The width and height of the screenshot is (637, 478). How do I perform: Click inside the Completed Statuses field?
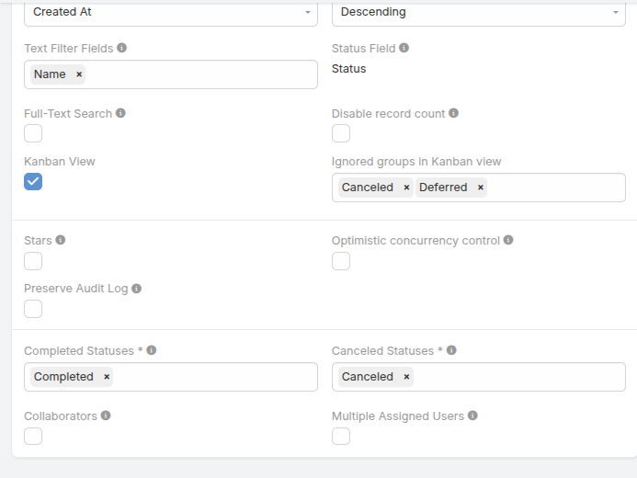[211, 377]
